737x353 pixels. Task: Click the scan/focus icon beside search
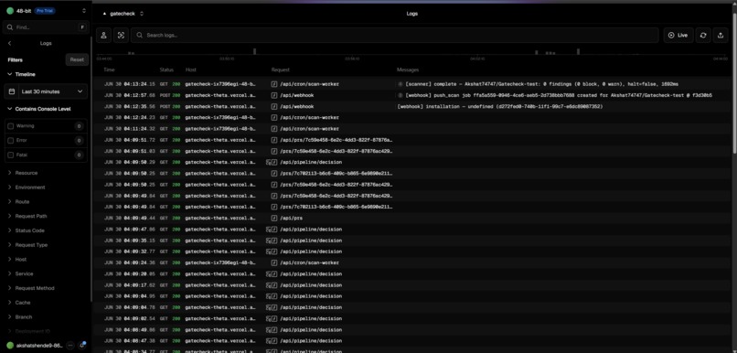point(121,36)
